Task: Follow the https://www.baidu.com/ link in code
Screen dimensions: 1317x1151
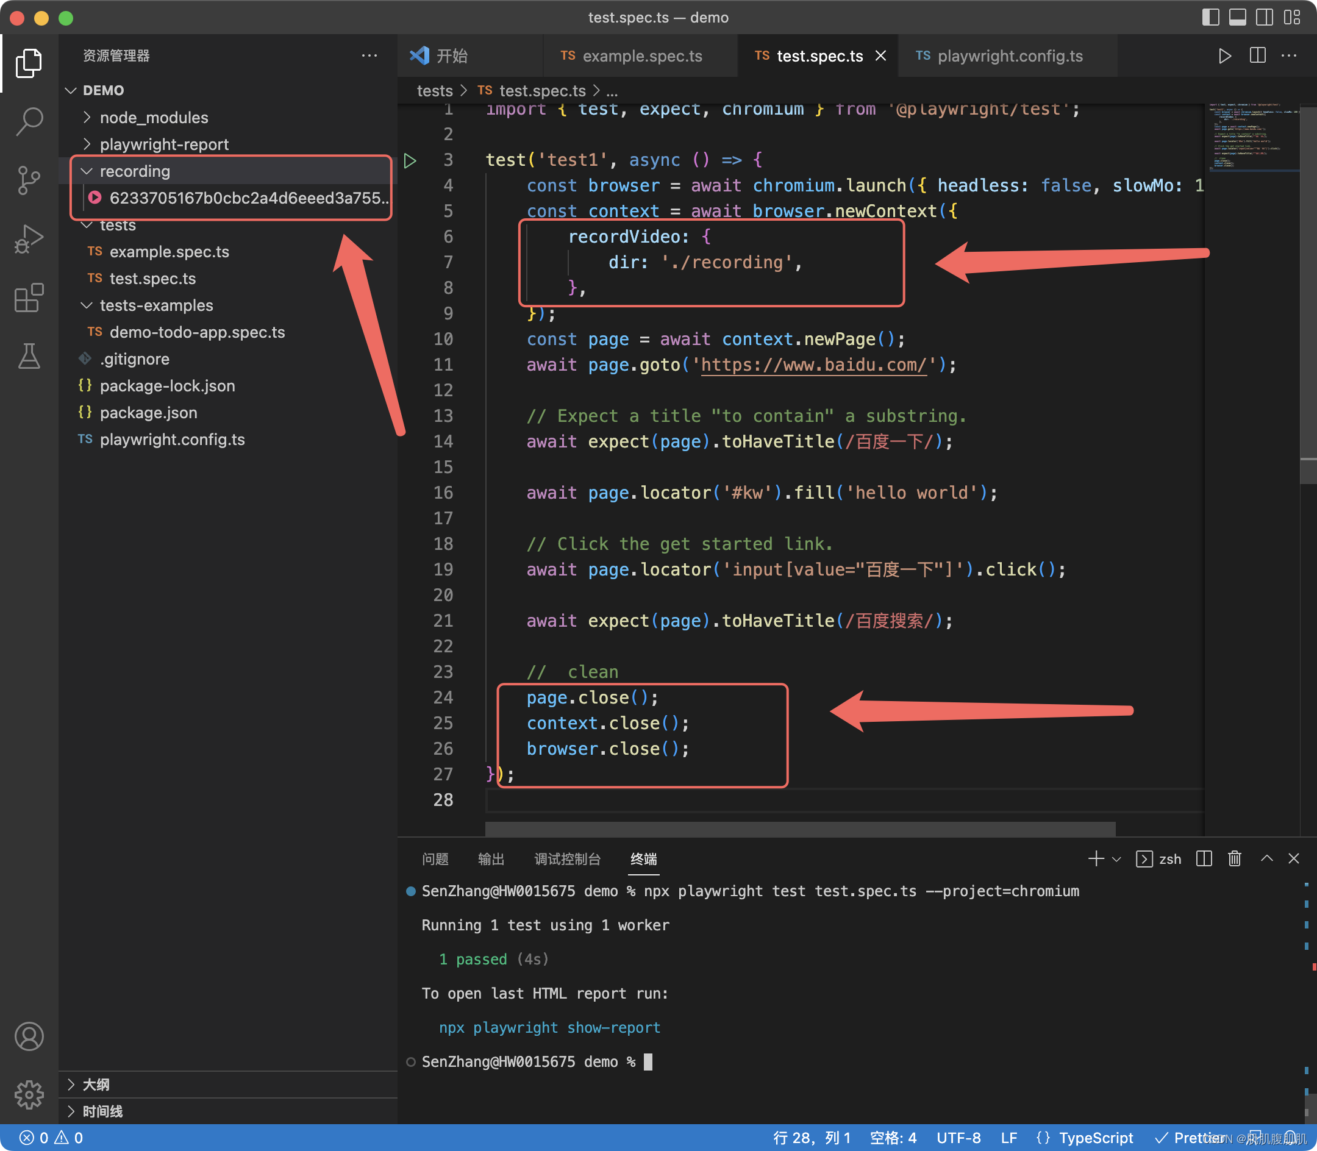Action: pyautogui.click(x=813, y=365)
